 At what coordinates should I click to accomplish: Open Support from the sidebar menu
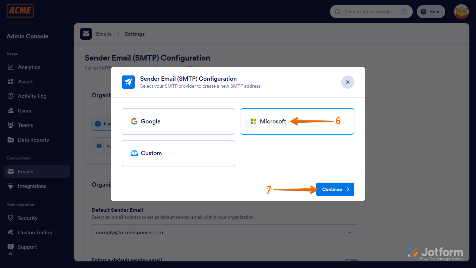(27, 247)
